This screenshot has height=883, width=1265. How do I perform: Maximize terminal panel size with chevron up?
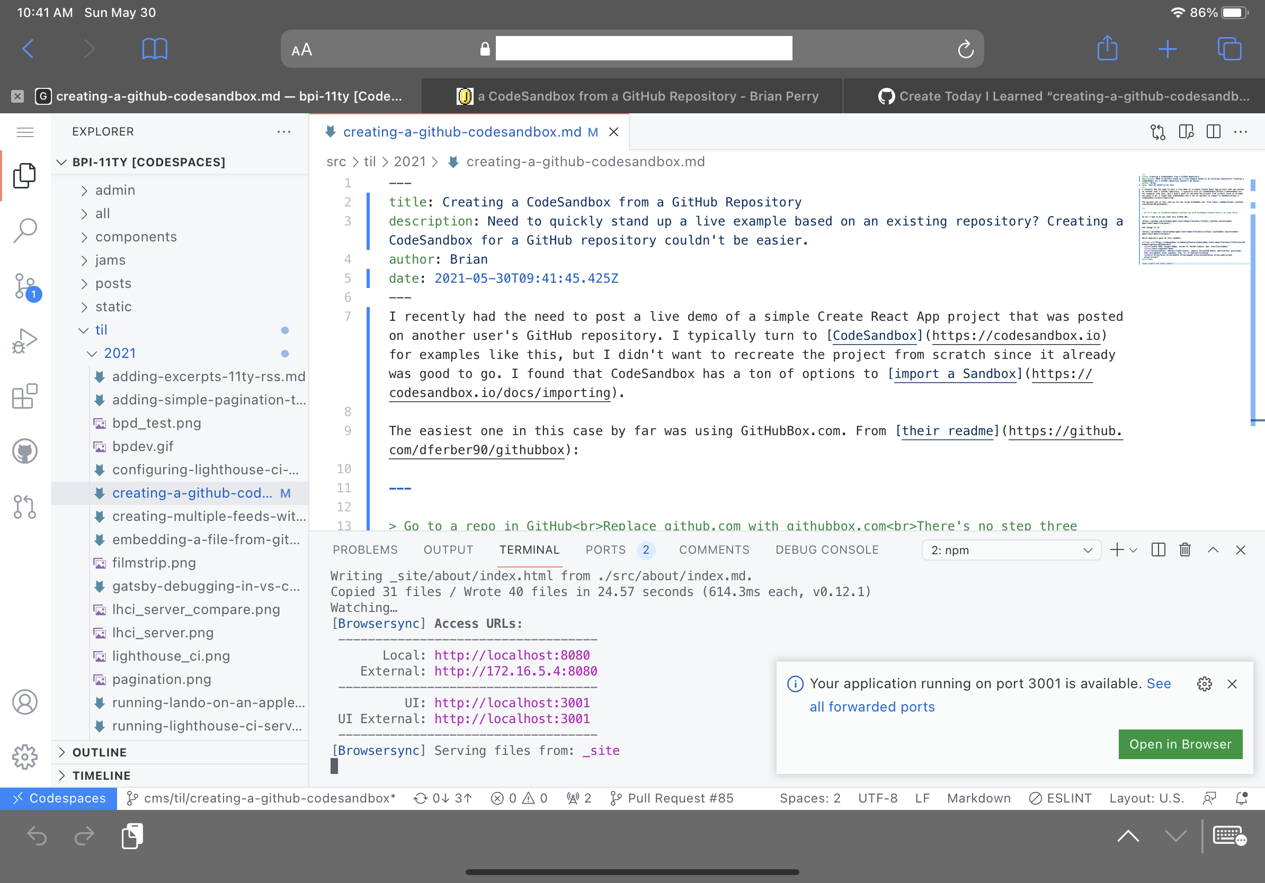pos(1213,549)
